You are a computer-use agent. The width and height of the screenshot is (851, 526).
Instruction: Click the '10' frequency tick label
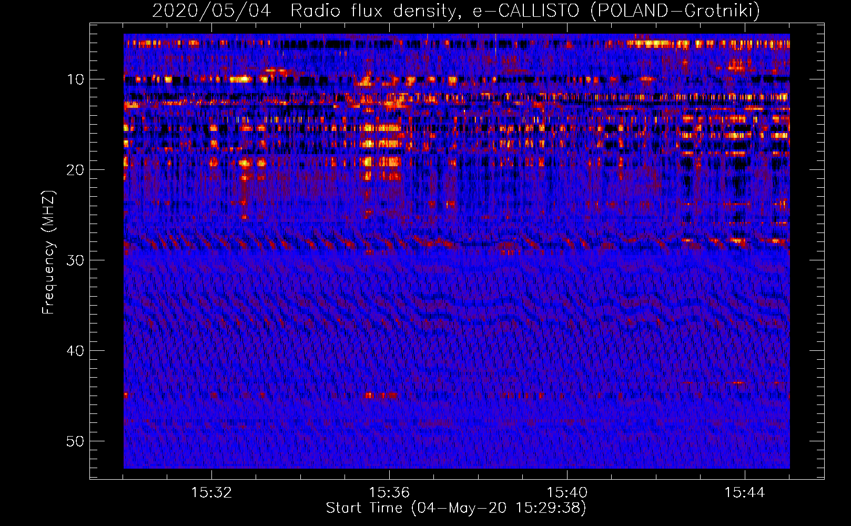[76, 79]
